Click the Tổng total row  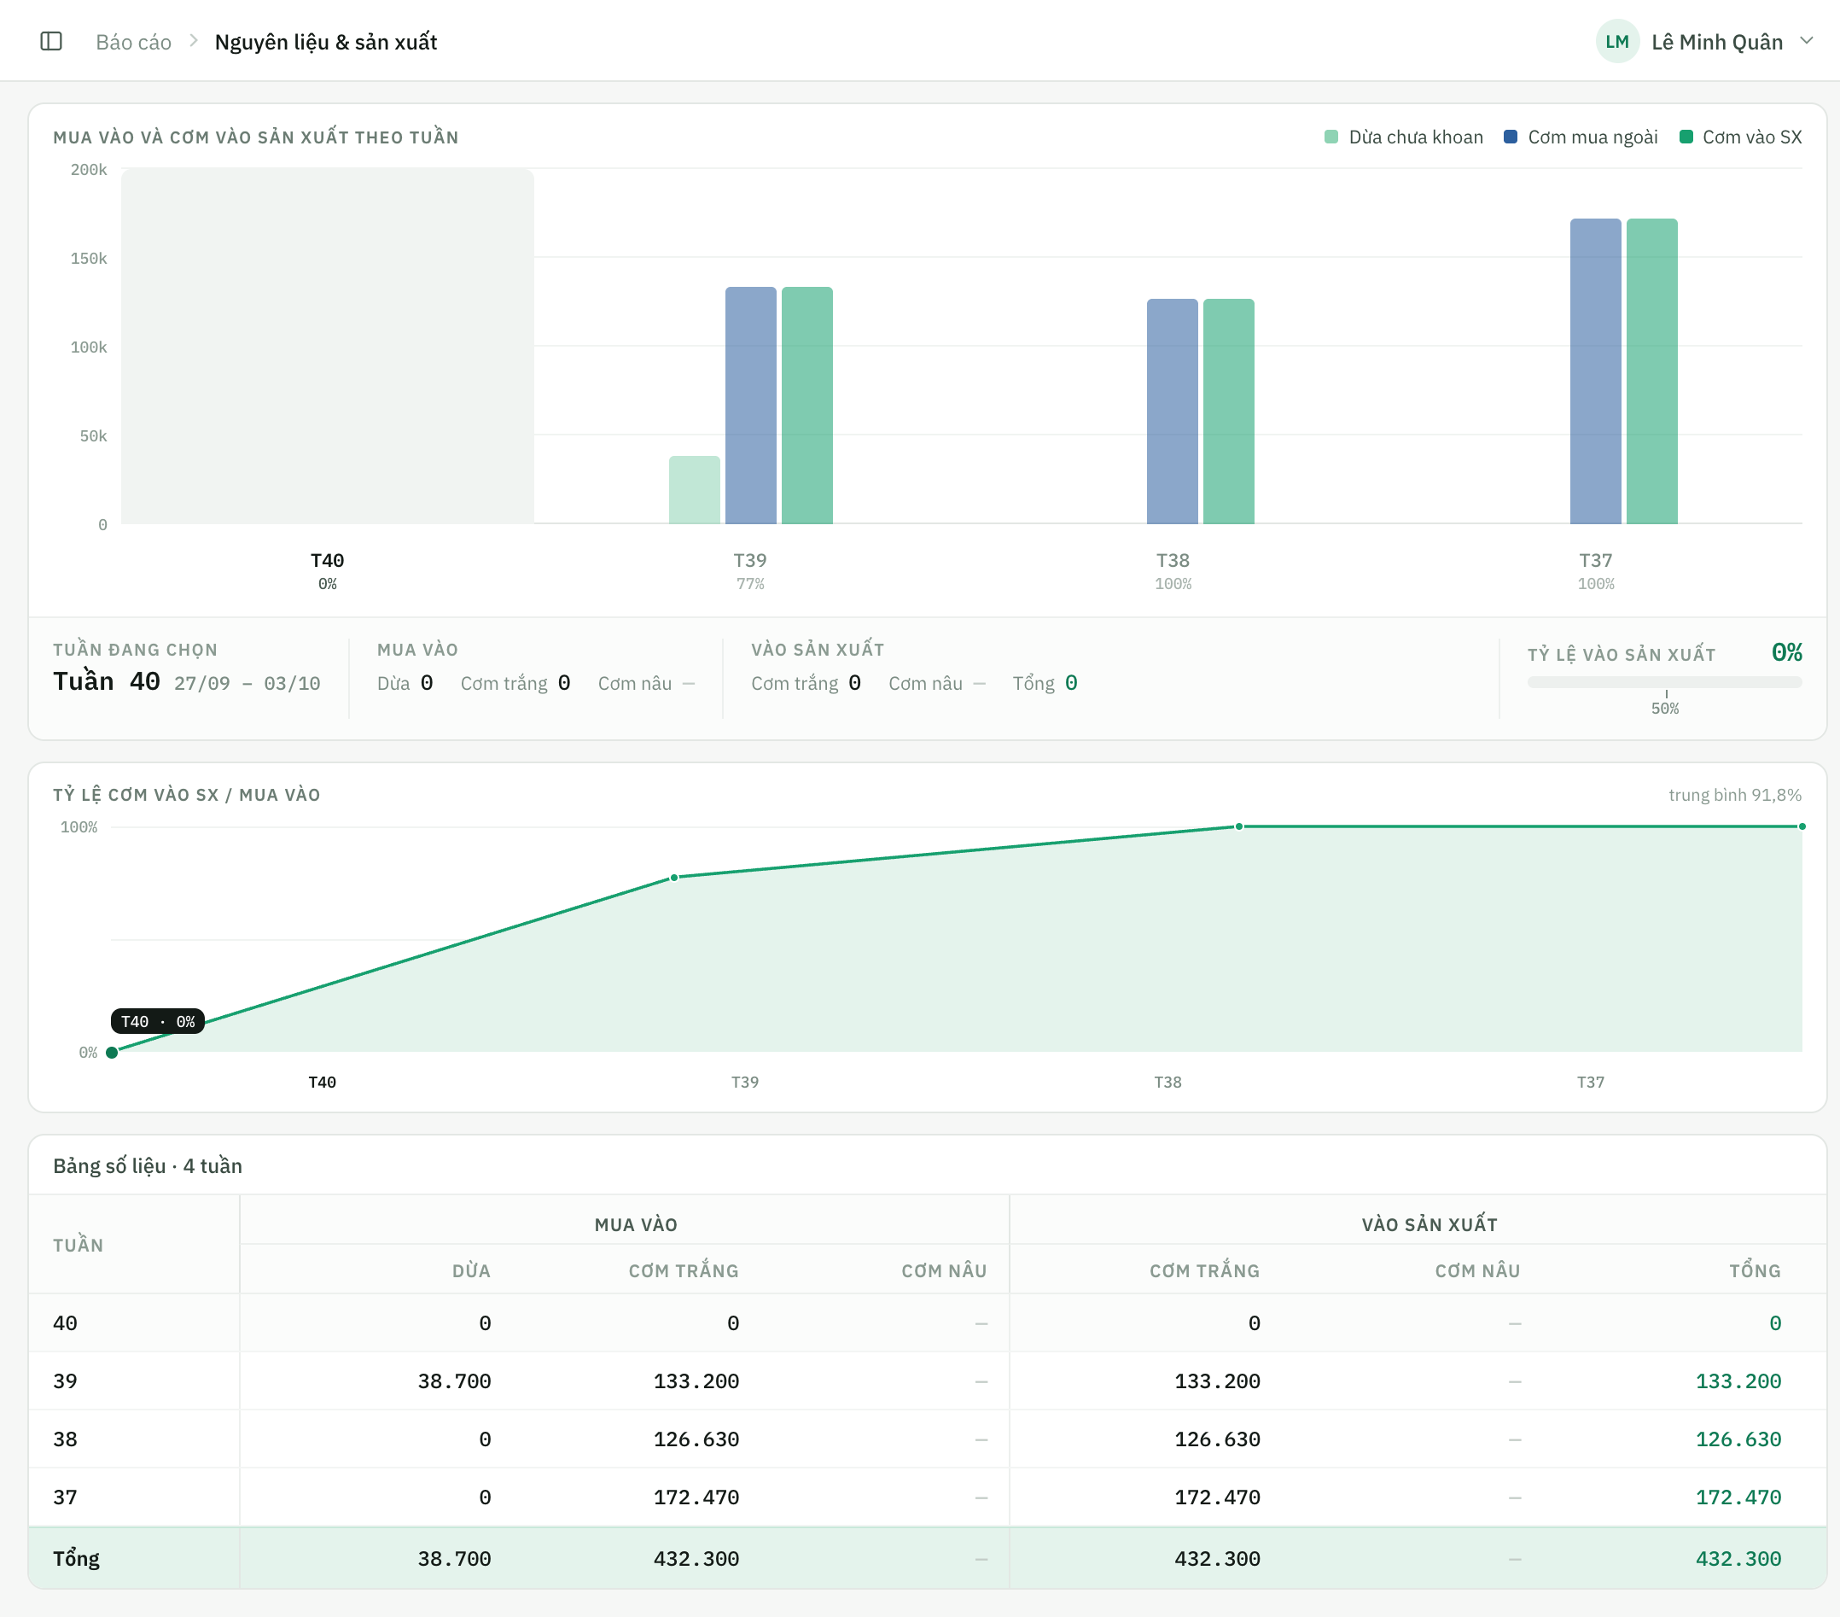(x=927, y=1558)
